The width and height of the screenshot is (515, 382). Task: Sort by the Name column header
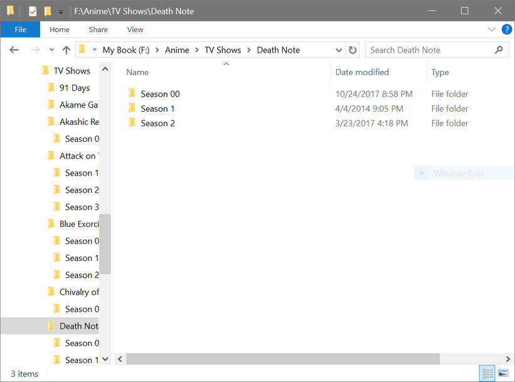[x=137, y=72]
